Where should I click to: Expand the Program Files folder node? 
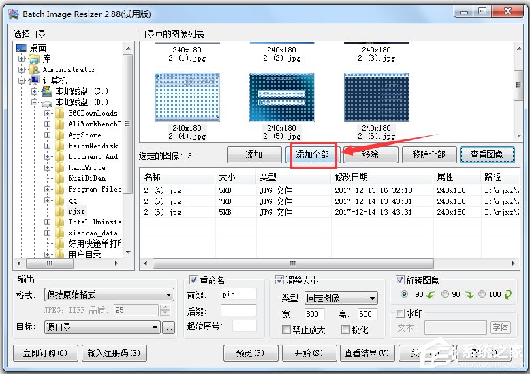pyautogui.click(x=47, y=189)
